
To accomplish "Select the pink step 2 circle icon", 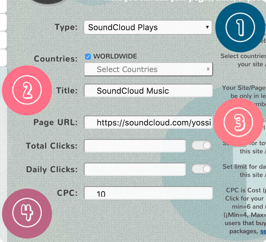I will (x=27, y=90).
